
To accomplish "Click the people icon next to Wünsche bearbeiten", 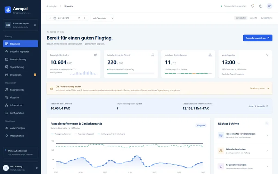I will pyautogui.click(x=221, y=151).
